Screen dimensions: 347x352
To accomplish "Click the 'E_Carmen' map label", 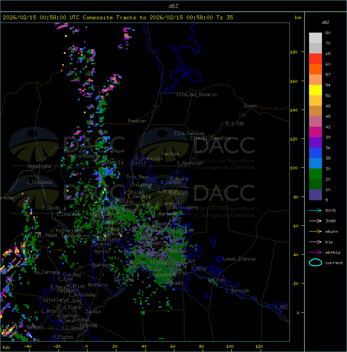I will click(x=171, y=182).
